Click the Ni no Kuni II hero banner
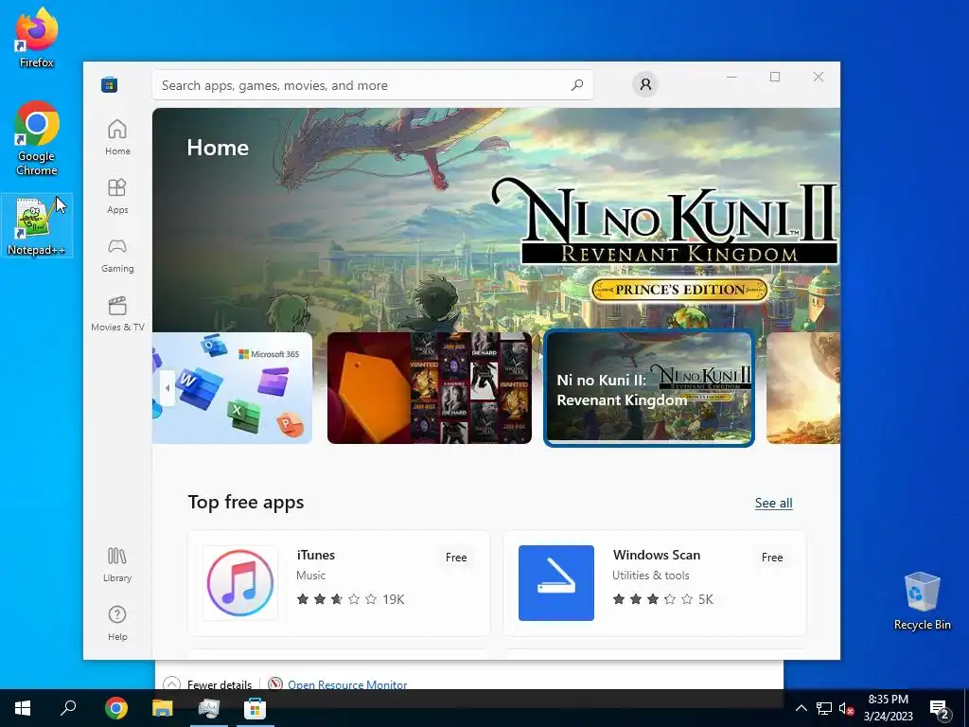969x727 pixels. (496, 220)
